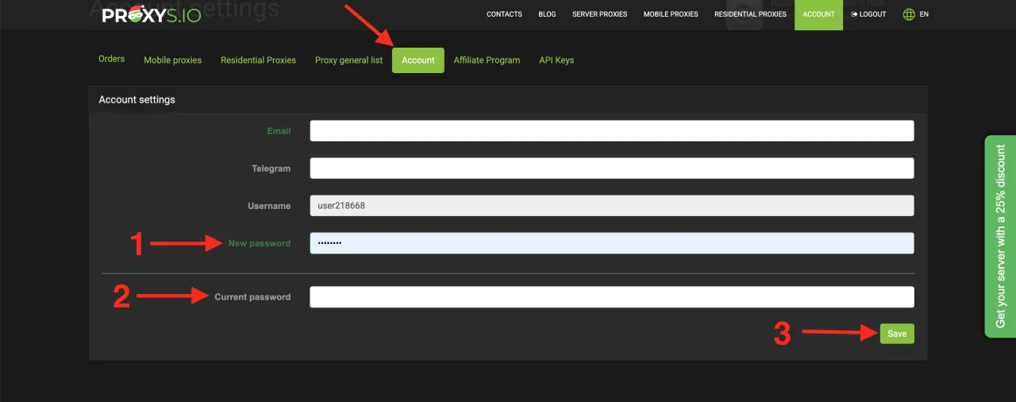Click the Current password field
Screen dimensions: 1016x402
(x=611, y=297)
